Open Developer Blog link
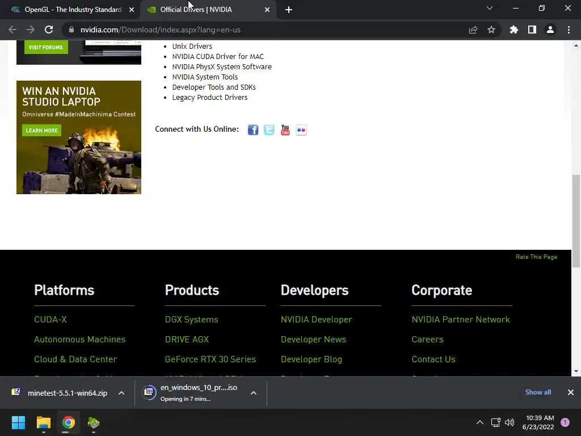Viewport: 581px width, 436px height. point(311,359)
